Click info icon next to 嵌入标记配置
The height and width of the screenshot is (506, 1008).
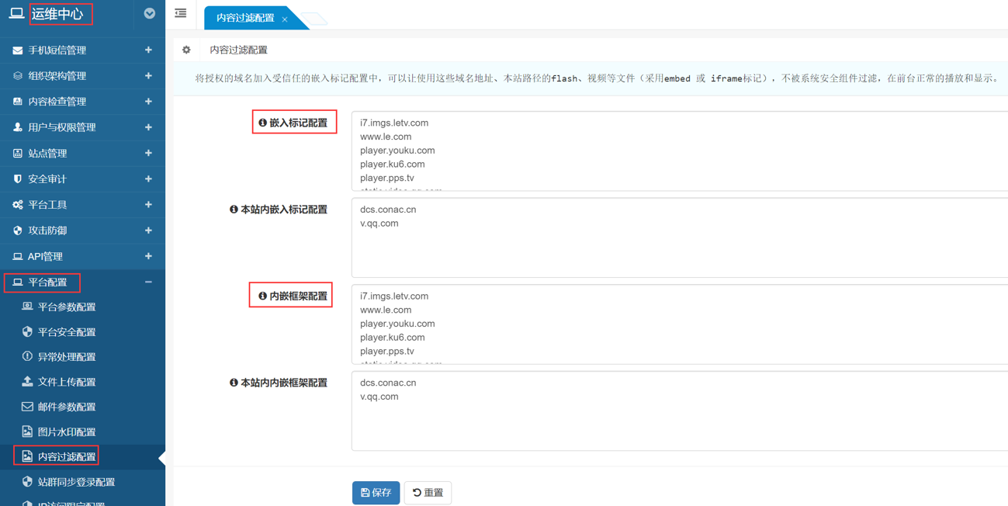click(262, 123)
